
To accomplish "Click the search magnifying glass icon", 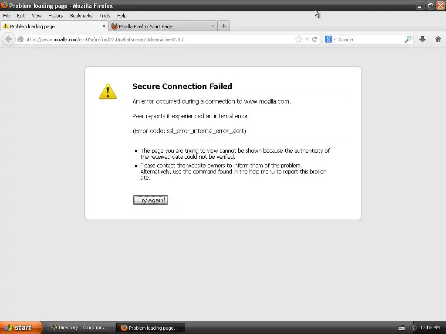I will [408, 39].
